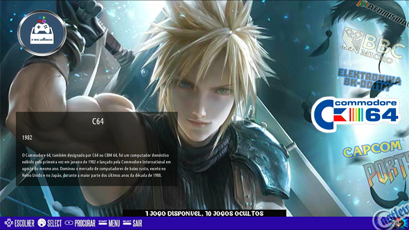
Task: Select the Capcom system logo
Action: 373,149
